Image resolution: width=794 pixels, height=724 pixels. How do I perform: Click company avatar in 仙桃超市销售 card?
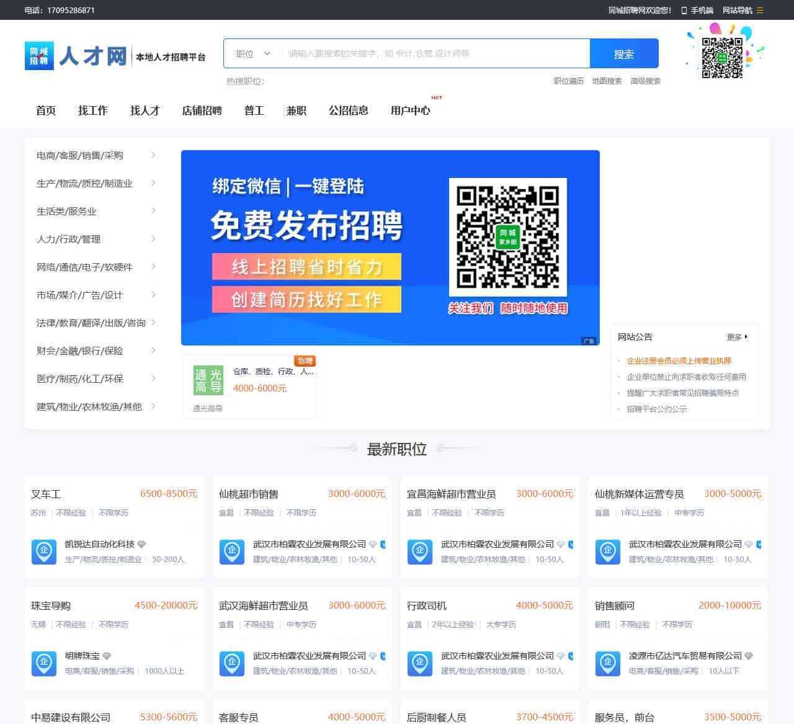(232, 552)
